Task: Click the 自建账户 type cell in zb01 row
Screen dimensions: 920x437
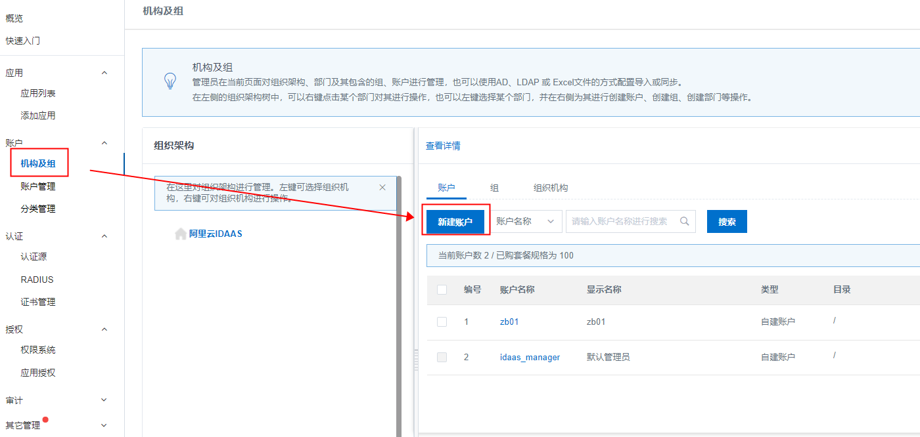Action: (778, 322)
